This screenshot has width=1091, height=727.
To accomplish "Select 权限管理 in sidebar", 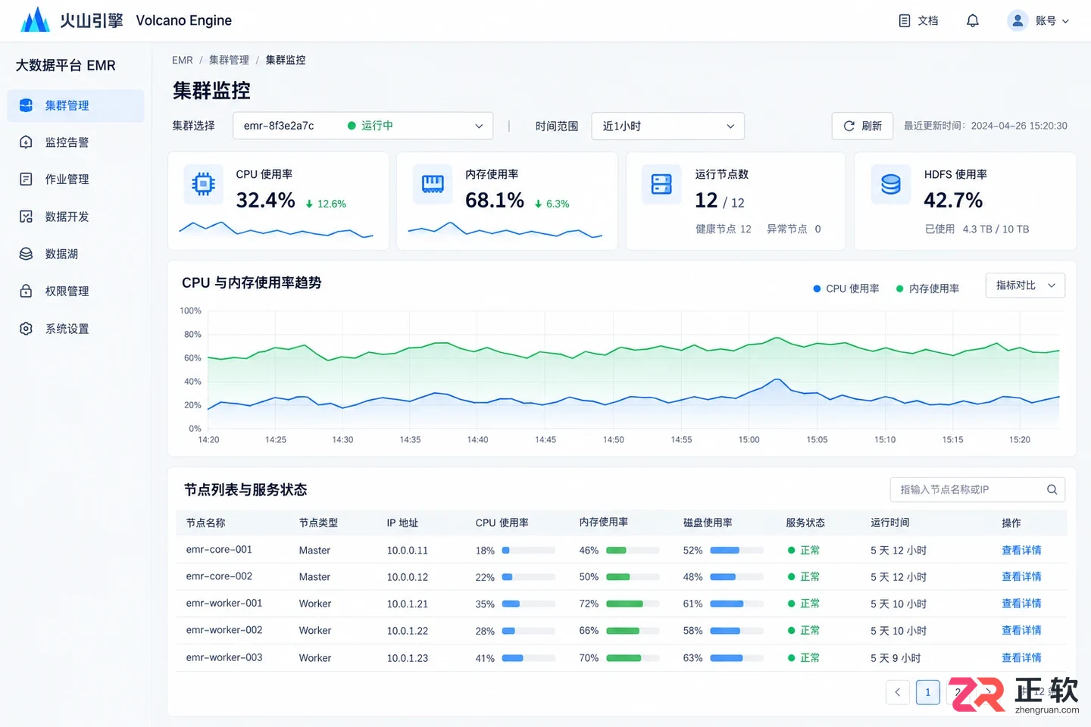I will [x=76, y=291].
